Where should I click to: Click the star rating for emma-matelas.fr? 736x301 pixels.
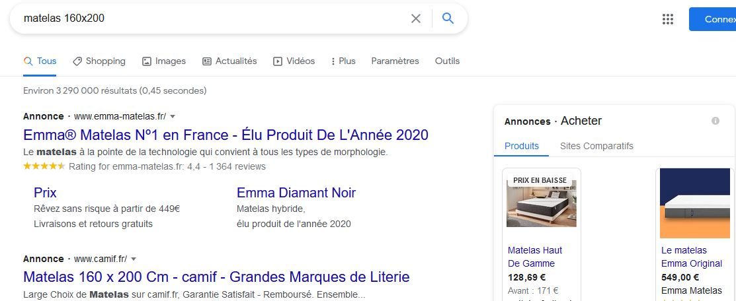point(44,166)
